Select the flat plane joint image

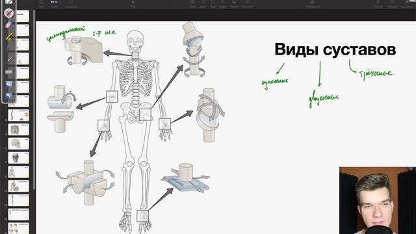(x=185, y=177)
